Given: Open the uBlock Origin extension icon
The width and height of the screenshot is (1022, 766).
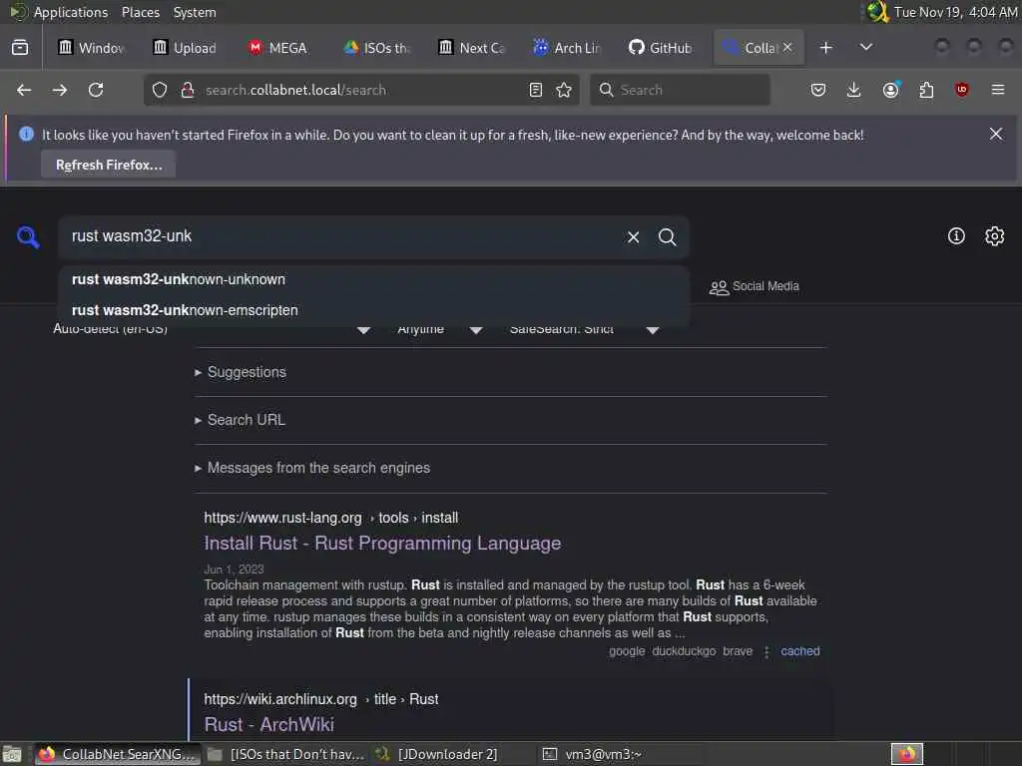Looking at the screenshot, I should (961, 90).
